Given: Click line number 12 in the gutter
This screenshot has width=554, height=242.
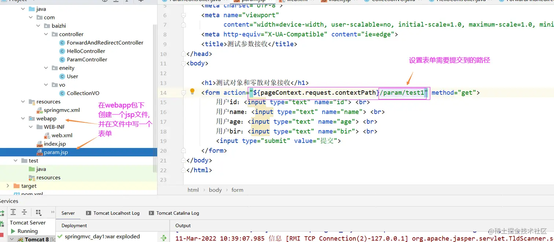Looking at the screenshot, I should click(x=163, y=73).
